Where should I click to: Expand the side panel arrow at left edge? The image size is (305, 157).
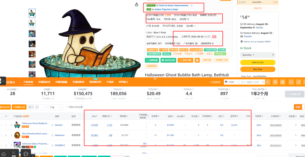click(x=4, y=81)
